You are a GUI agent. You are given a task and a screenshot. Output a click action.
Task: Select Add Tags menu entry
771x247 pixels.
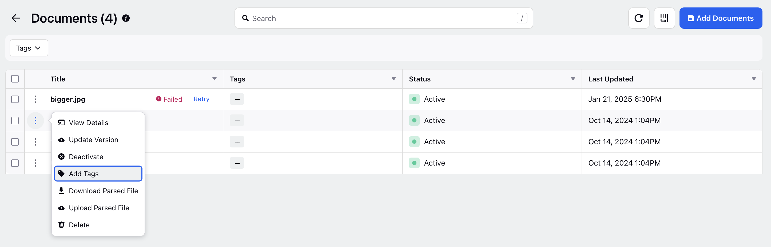[98, 174]
